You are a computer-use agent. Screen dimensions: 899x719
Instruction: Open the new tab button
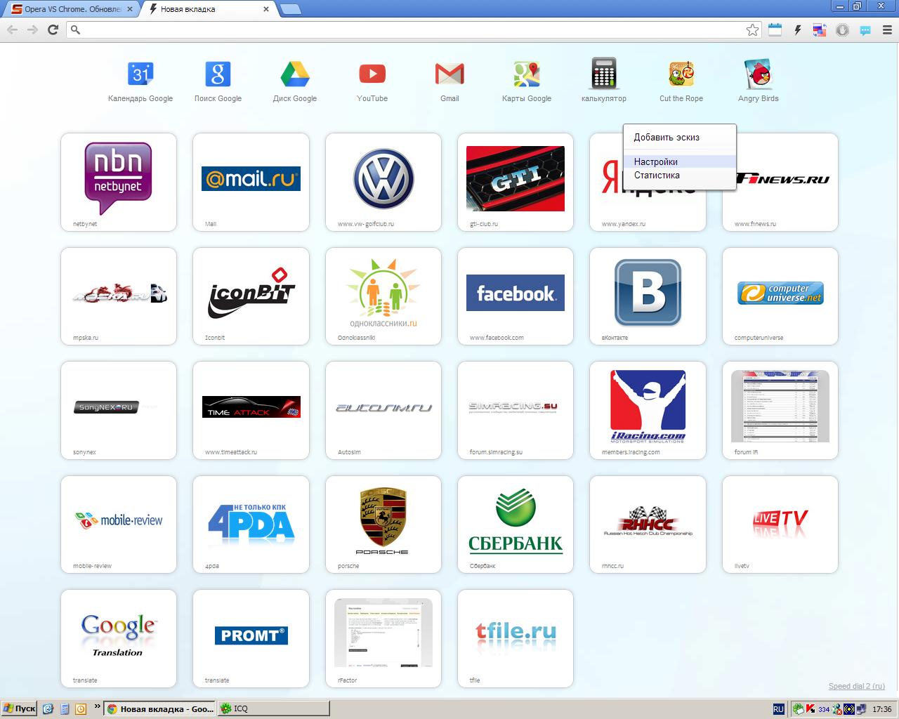[x=290, y=9]
